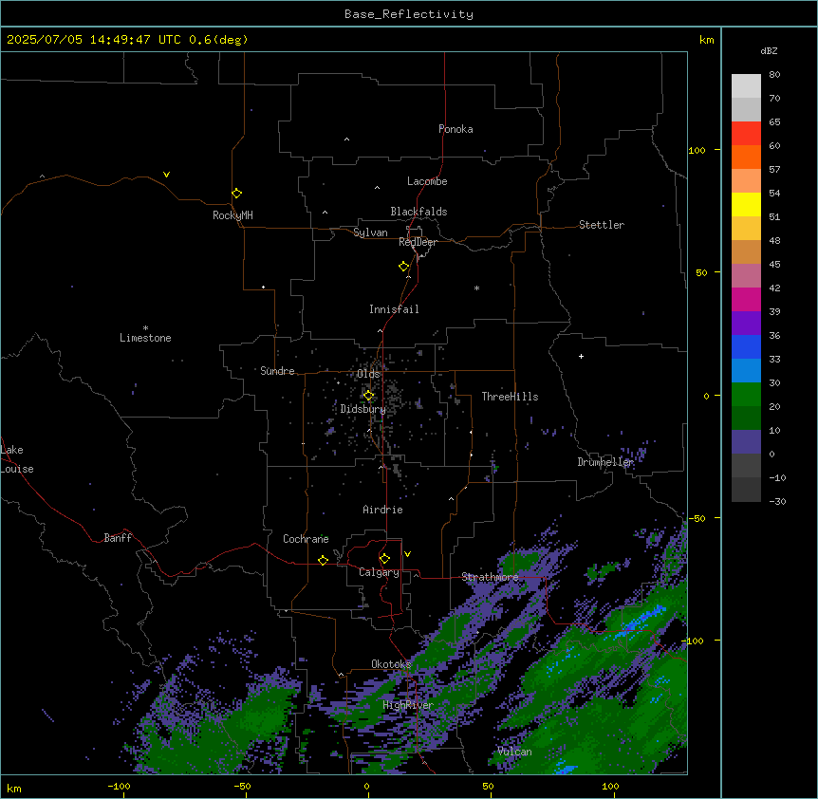Select the Cochrane label

306,539
